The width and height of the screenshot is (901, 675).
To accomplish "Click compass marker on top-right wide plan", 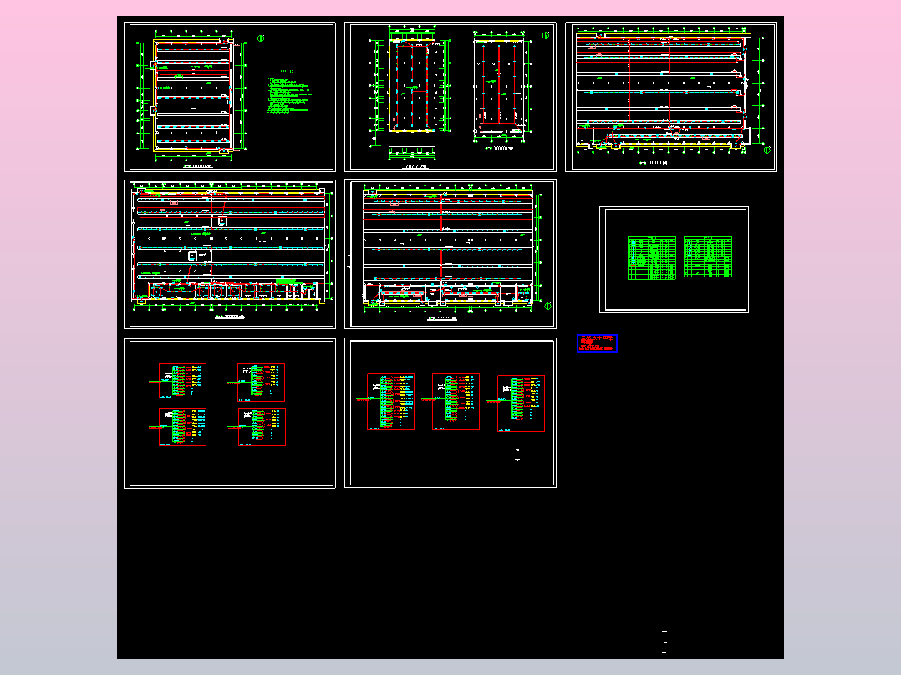I will click(x=766, y=150).
